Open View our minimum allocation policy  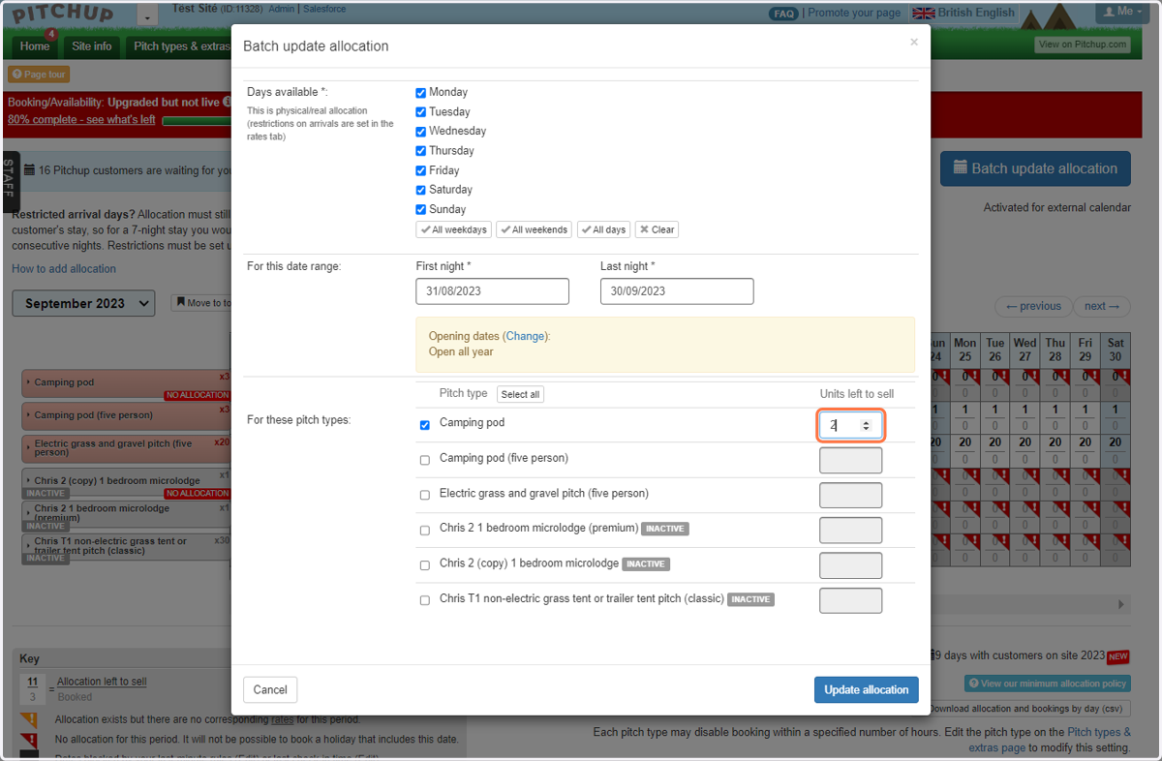tap(1048, 684)
